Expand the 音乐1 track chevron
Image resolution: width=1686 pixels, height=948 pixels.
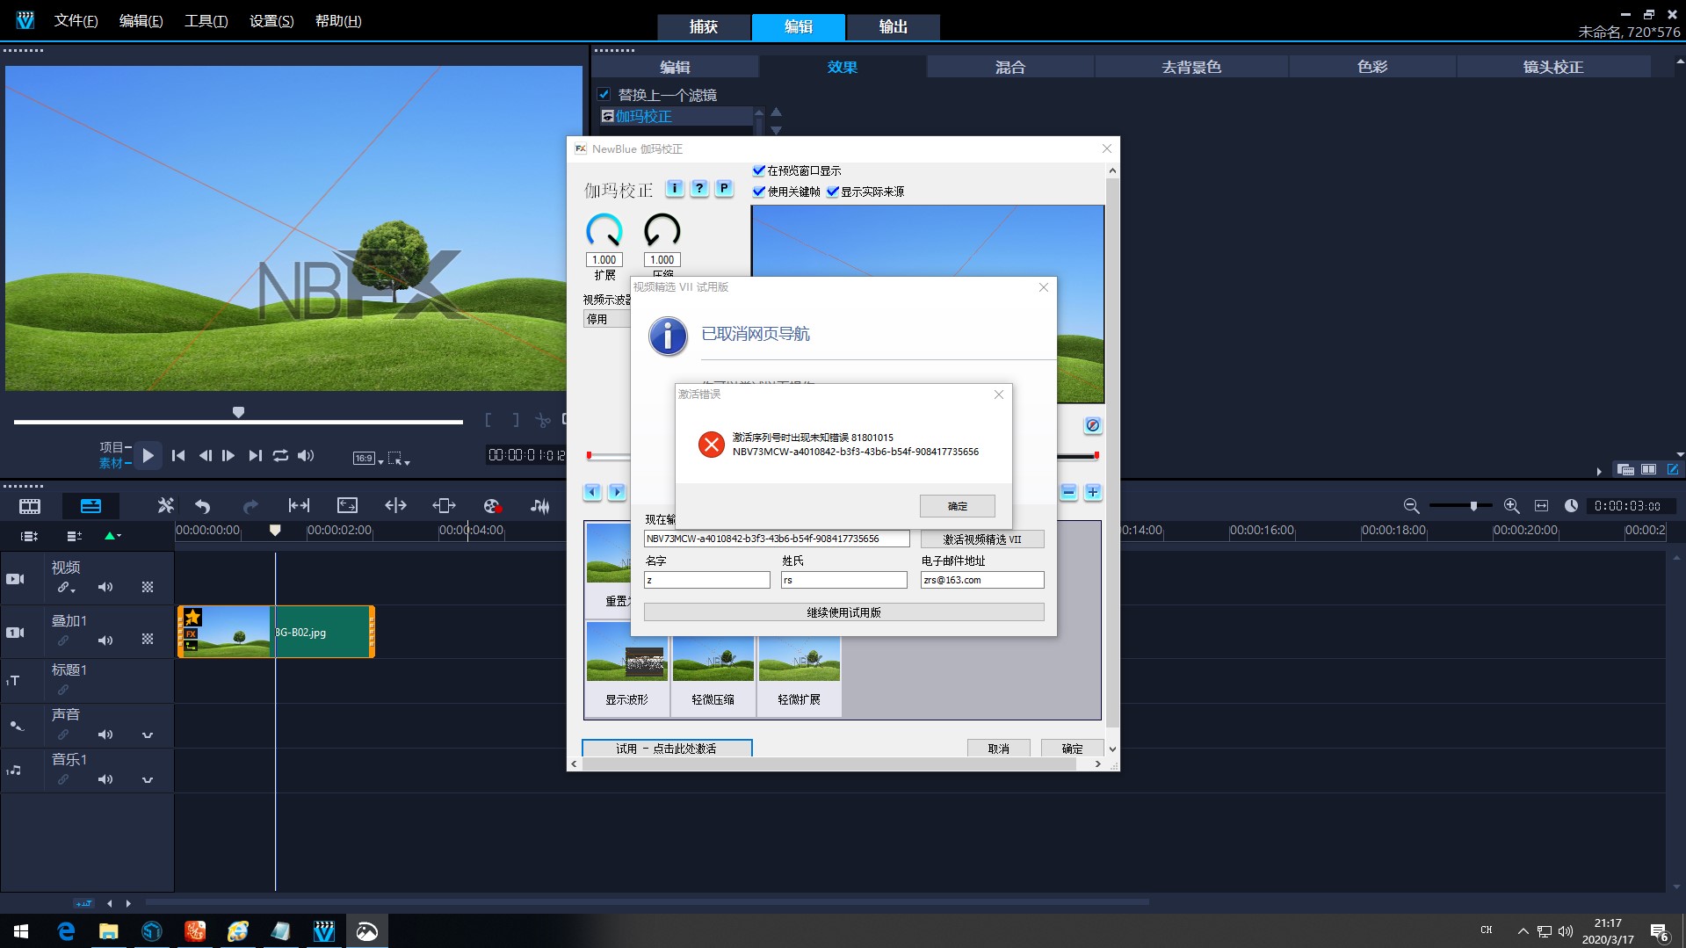tap(148, 779)
